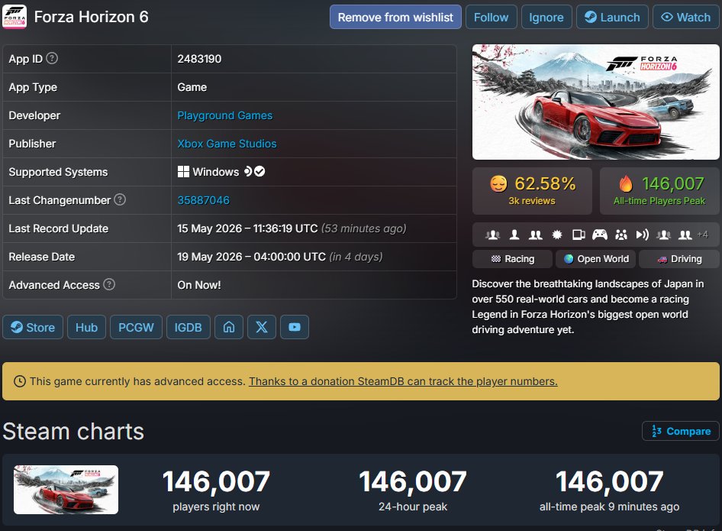Open the IGDB database link
The height and width of the screenshot is (531, 722).
coord(189,327)
